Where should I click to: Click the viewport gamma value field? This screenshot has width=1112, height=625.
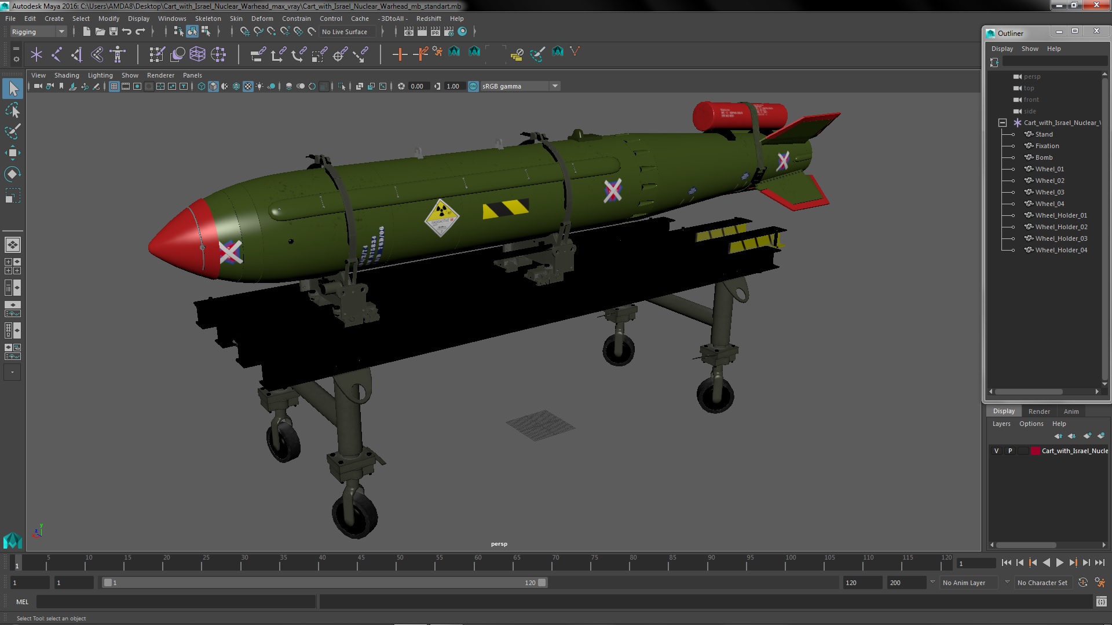pyautogui.click(x=456, y=86)
